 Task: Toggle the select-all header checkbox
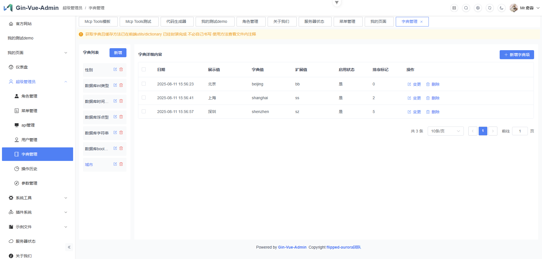point(144,69)
